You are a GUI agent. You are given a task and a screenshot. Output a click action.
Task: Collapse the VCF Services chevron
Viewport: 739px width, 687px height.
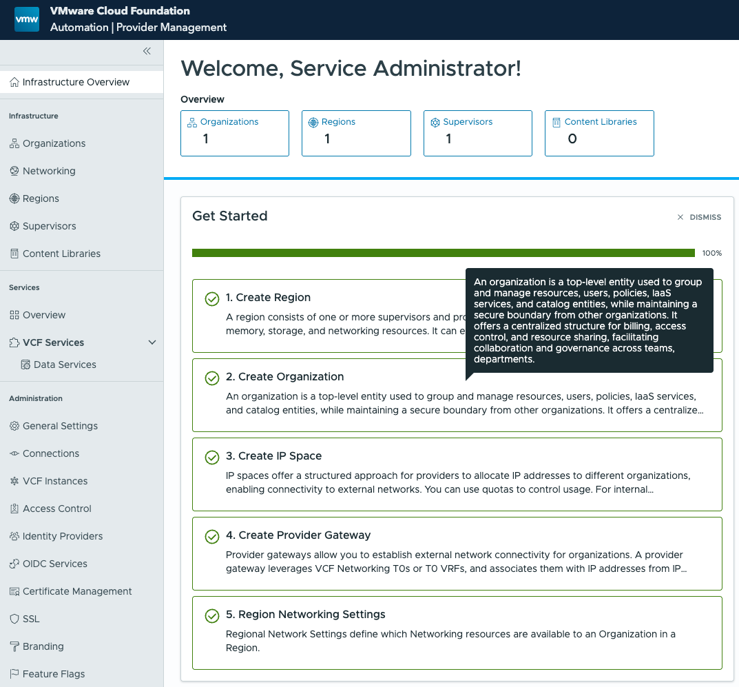coord(152,342)
